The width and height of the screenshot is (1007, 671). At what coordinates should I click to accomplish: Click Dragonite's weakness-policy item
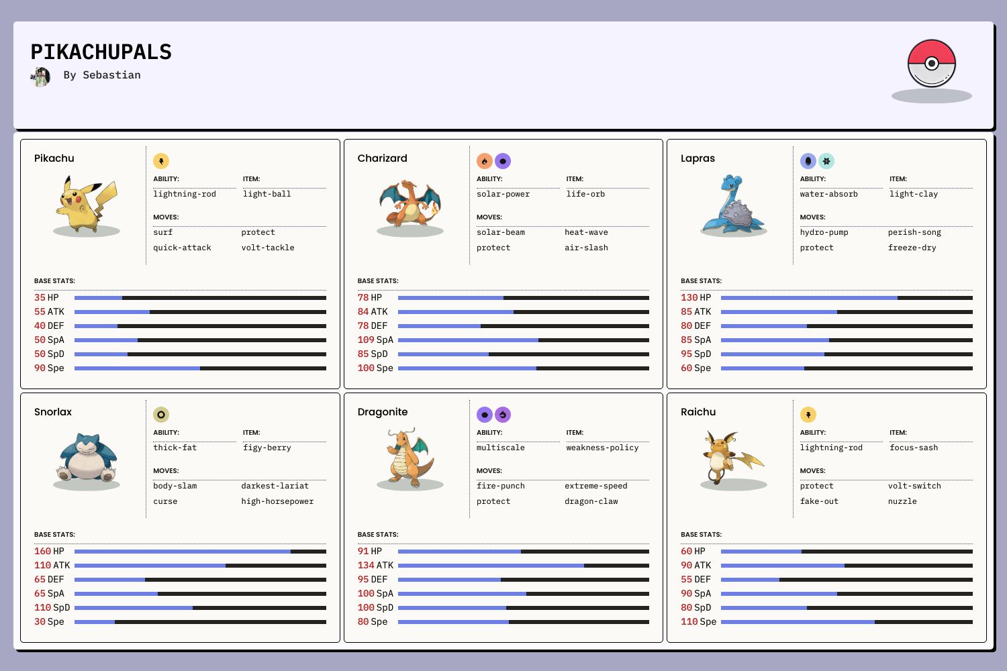point(602,448)
